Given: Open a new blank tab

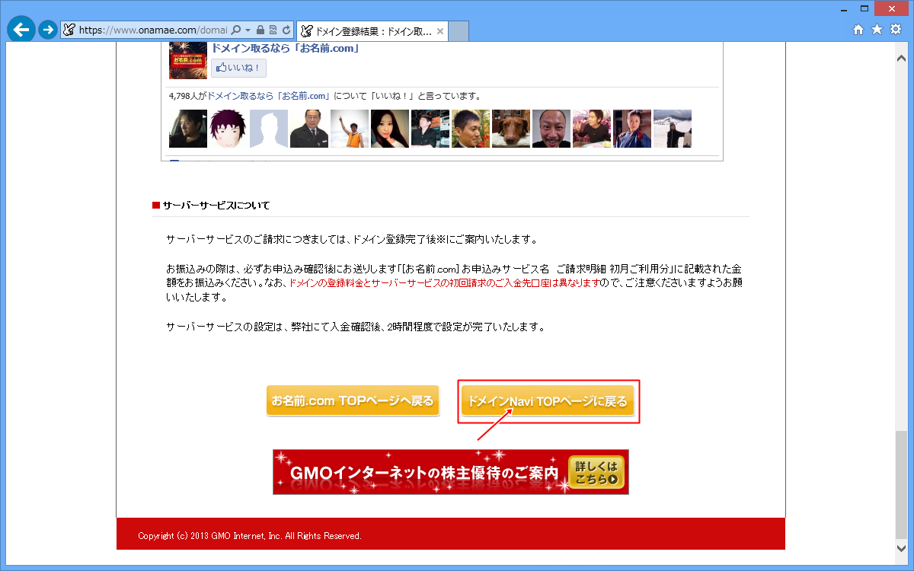Looking at the screenshot, I should tap(459, 31).
